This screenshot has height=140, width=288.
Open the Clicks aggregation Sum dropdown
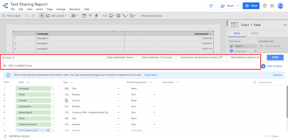[154, 95]
